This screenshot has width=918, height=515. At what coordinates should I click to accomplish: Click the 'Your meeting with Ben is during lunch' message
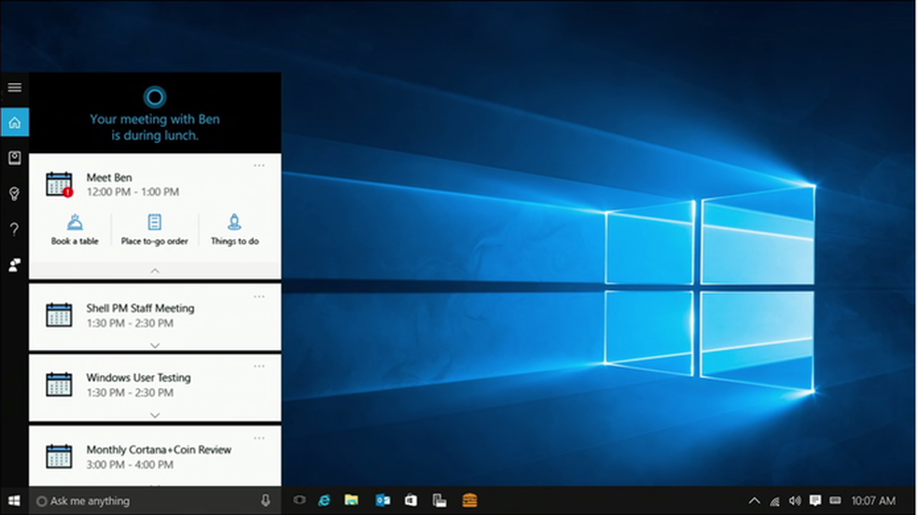pos(155,127)
